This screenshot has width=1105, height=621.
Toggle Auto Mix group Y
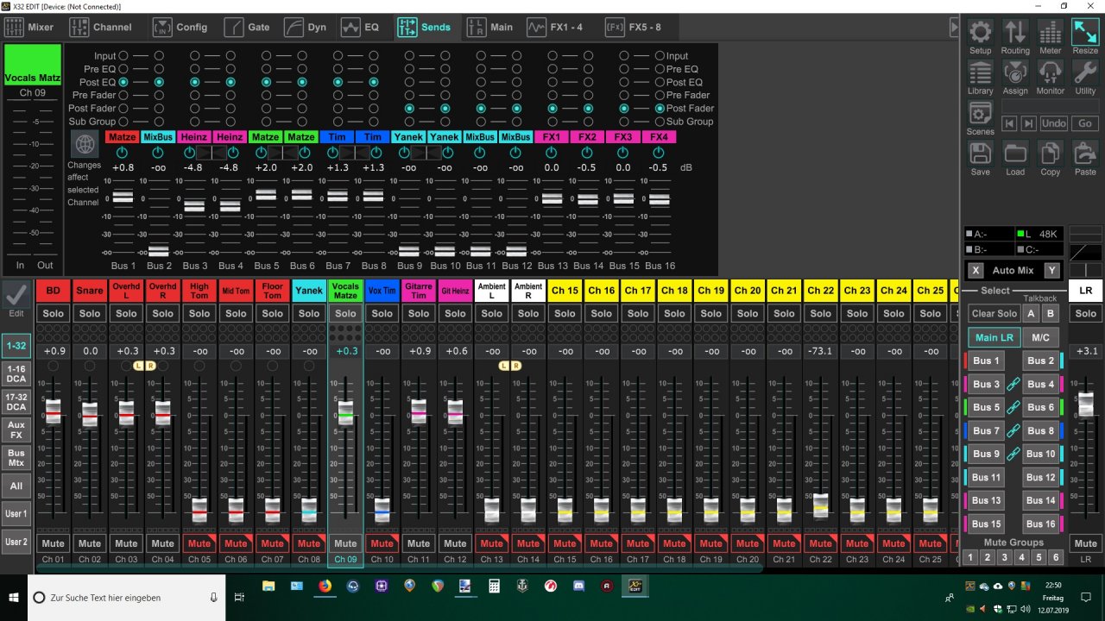[x=1051, y=270]
